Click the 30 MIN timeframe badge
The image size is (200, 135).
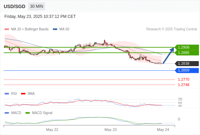coord(37,6)
